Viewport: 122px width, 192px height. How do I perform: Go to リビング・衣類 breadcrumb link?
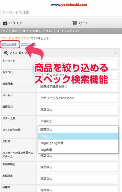click(x=30, y=31)
